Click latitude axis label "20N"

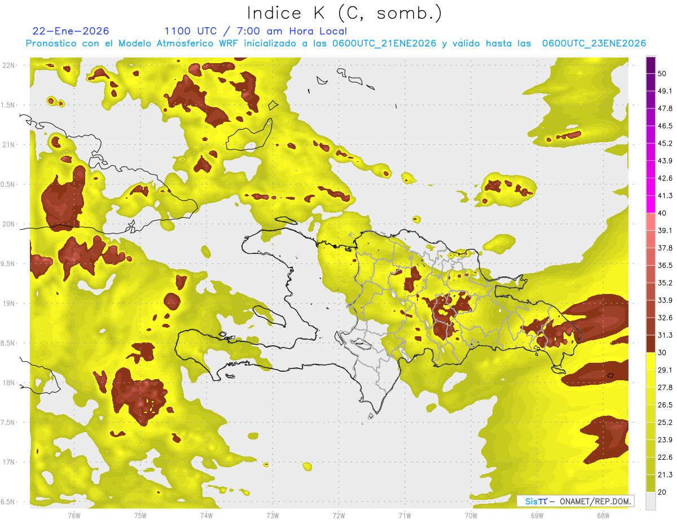pos(8,224)
